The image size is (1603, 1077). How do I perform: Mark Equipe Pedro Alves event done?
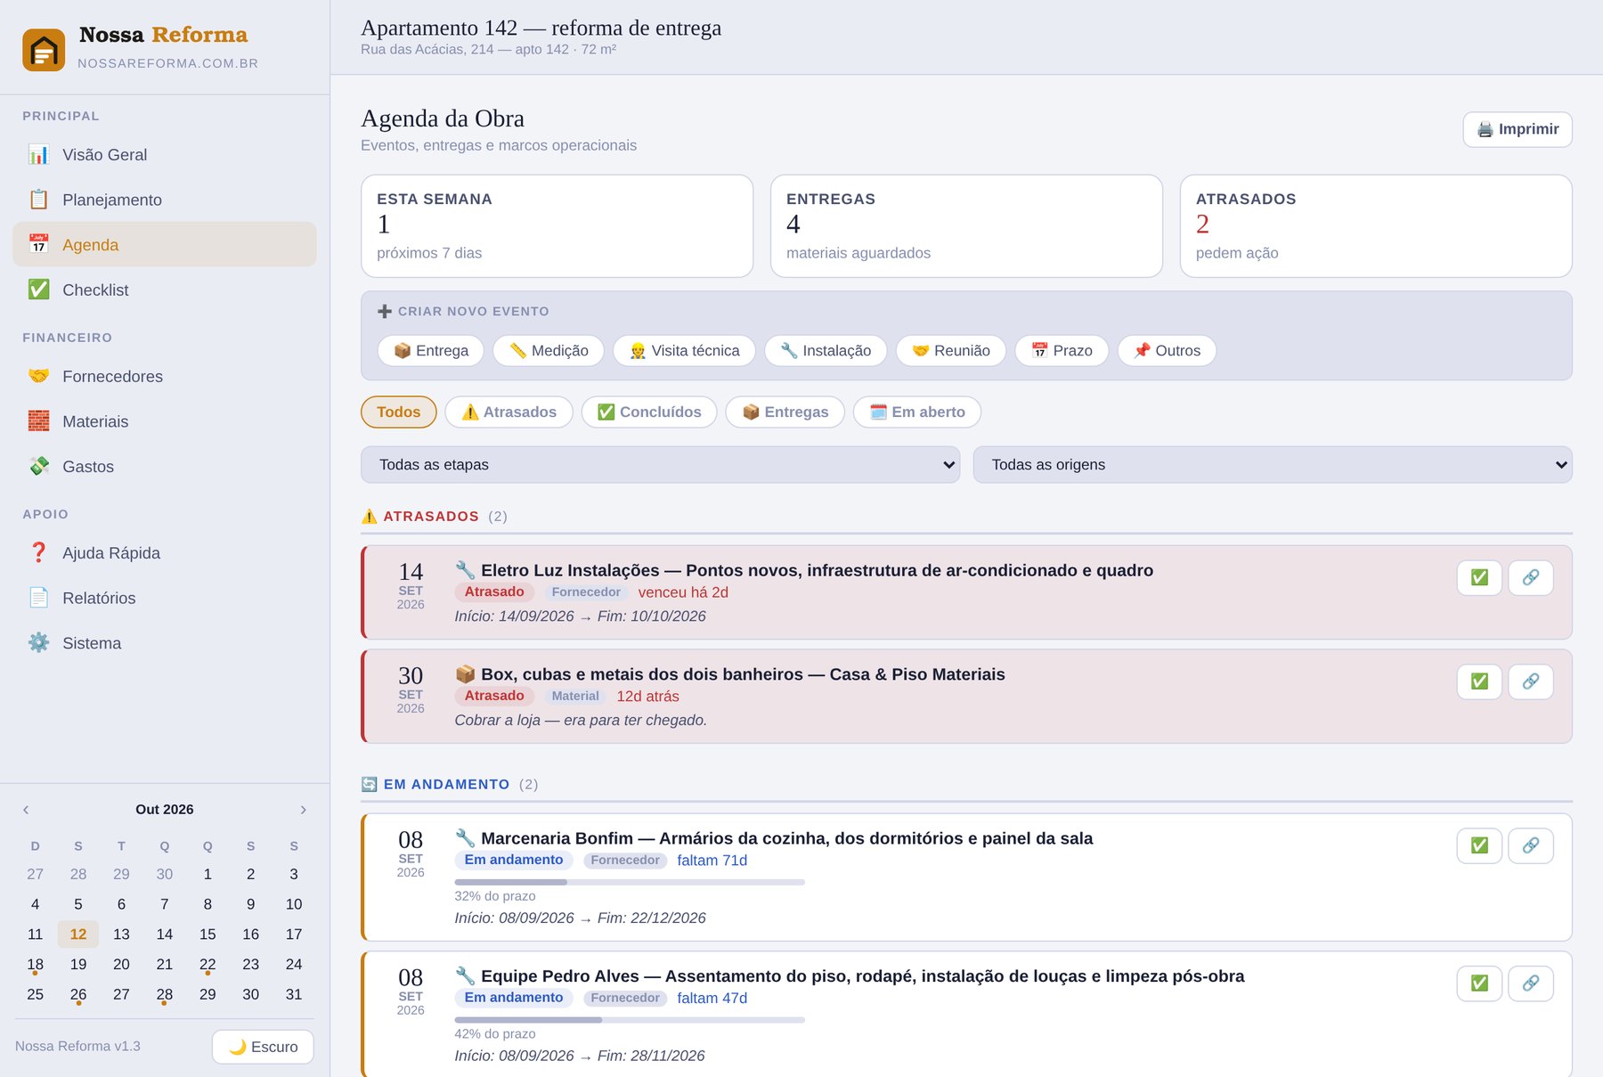pos(1479,983)
